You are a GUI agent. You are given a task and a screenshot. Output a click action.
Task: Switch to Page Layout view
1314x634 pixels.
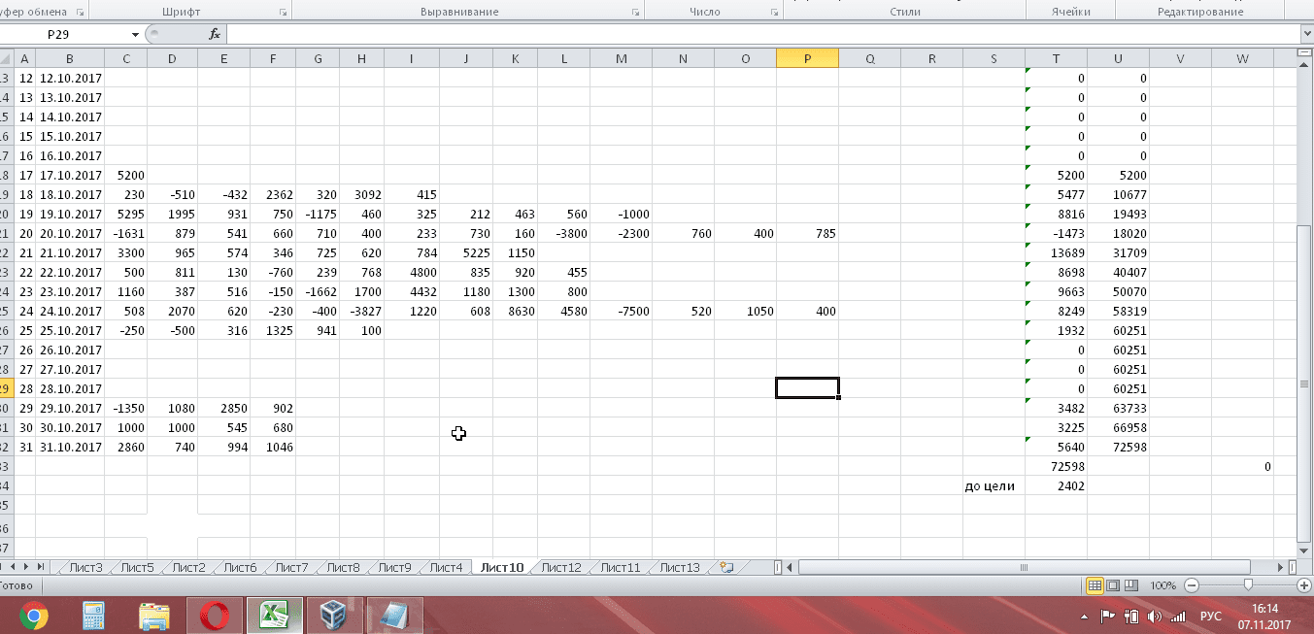pyautogui.click(x=1113, y=585)
